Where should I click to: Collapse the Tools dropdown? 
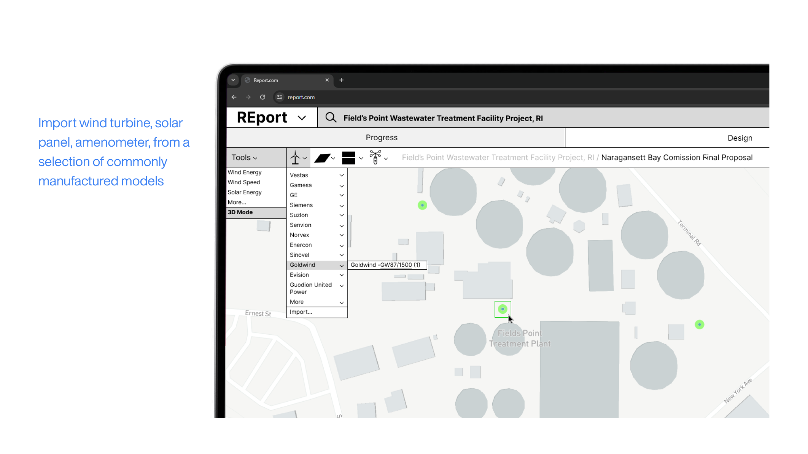(x=245, y=158)
